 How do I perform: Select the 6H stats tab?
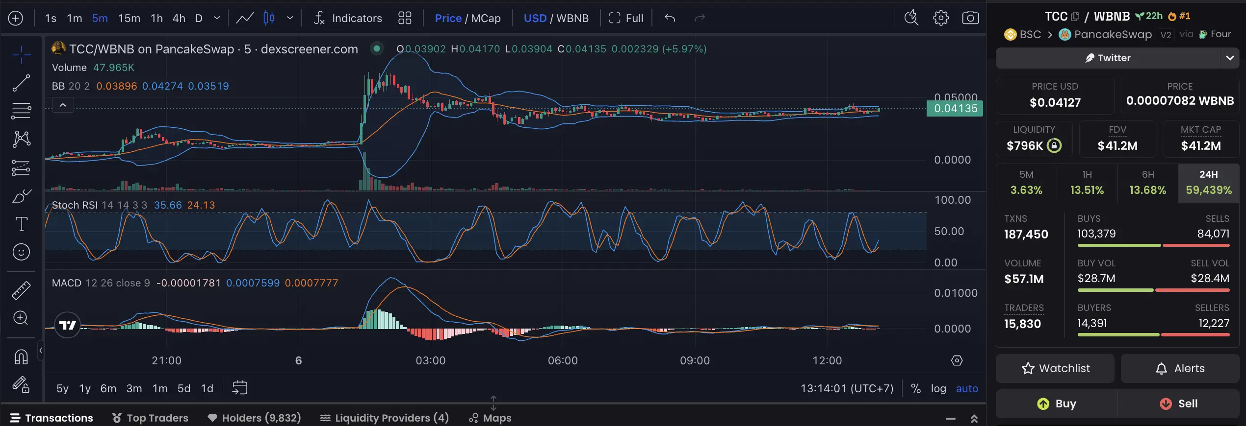click(x=1148, y=183)
